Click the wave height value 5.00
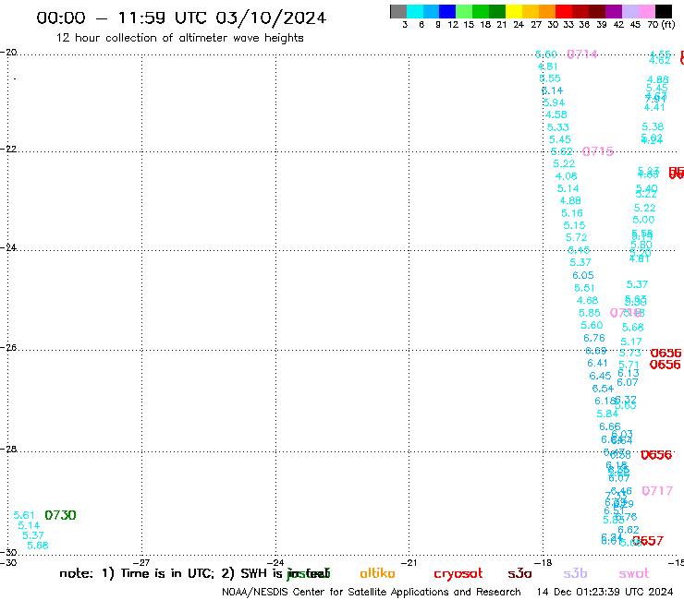Image resolution: width=684 pixels, height=600 pixels. click(643, 220)
